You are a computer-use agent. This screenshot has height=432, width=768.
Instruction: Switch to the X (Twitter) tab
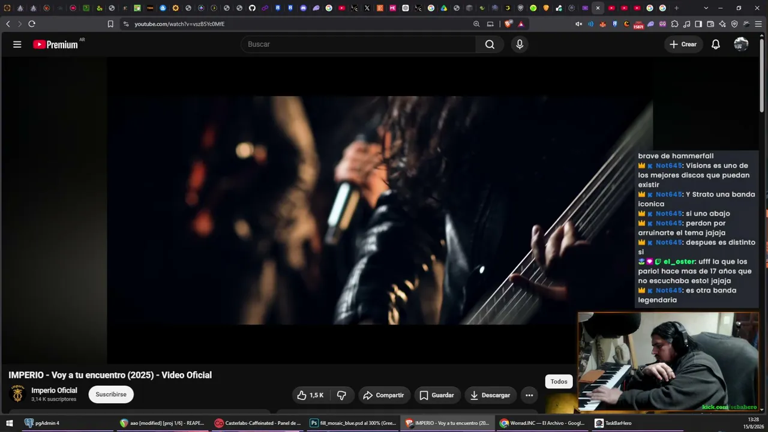click(x=367, y=8)
